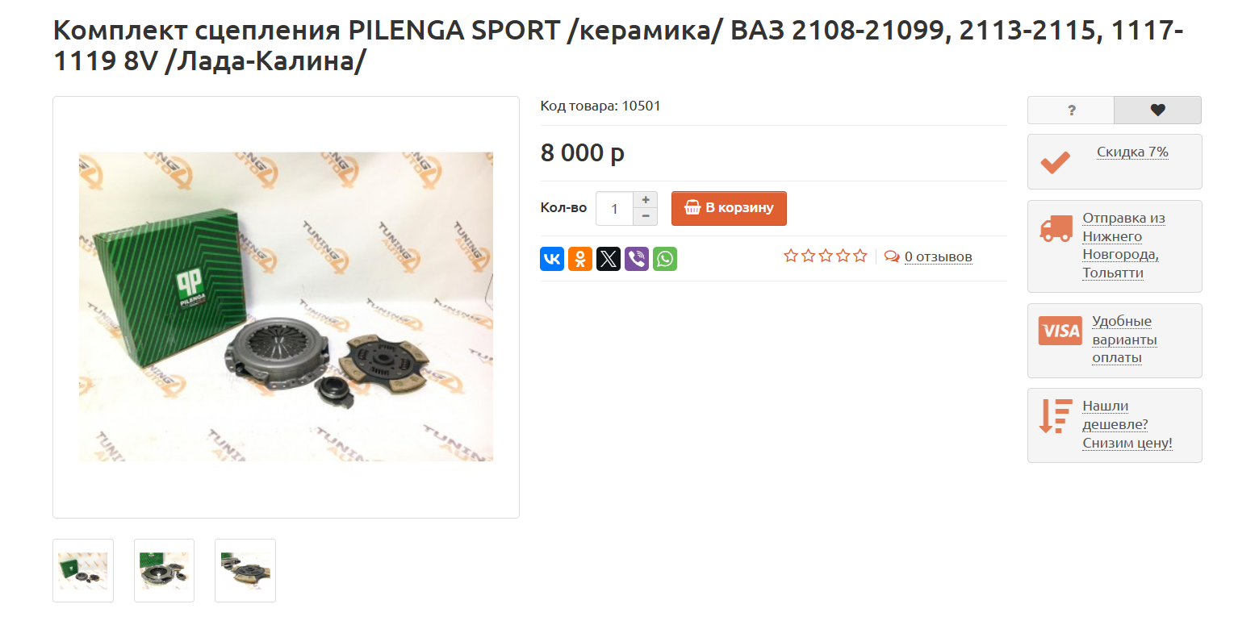Share through WhatsApp icon
Viewport: 1259px width, 621px height.
665,259
